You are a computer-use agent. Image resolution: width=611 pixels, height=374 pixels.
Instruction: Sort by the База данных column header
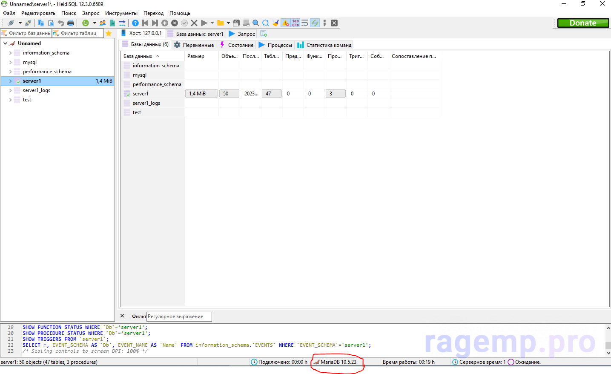tap(152, 56)
